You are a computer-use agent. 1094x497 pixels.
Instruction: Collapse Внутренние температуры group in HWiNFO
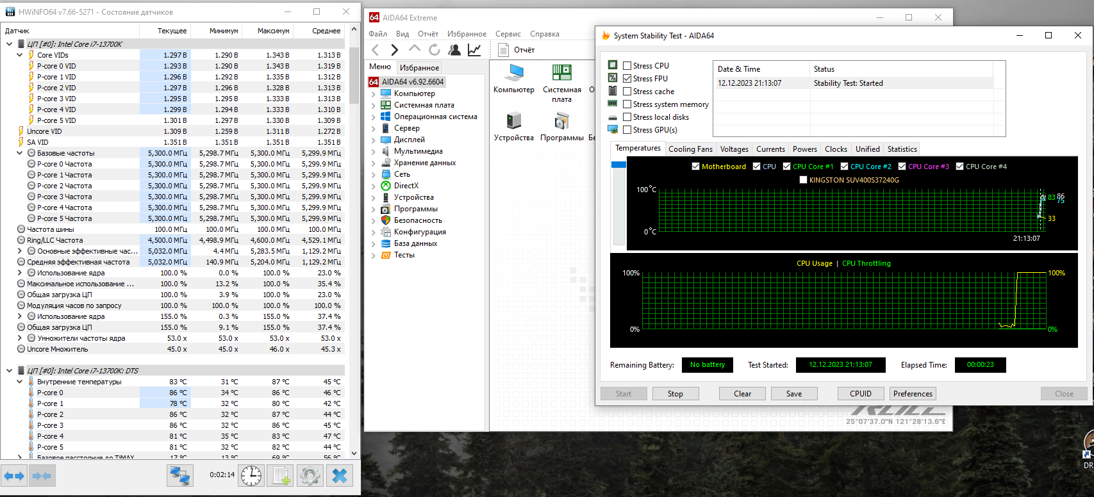[x=20, y=382]
